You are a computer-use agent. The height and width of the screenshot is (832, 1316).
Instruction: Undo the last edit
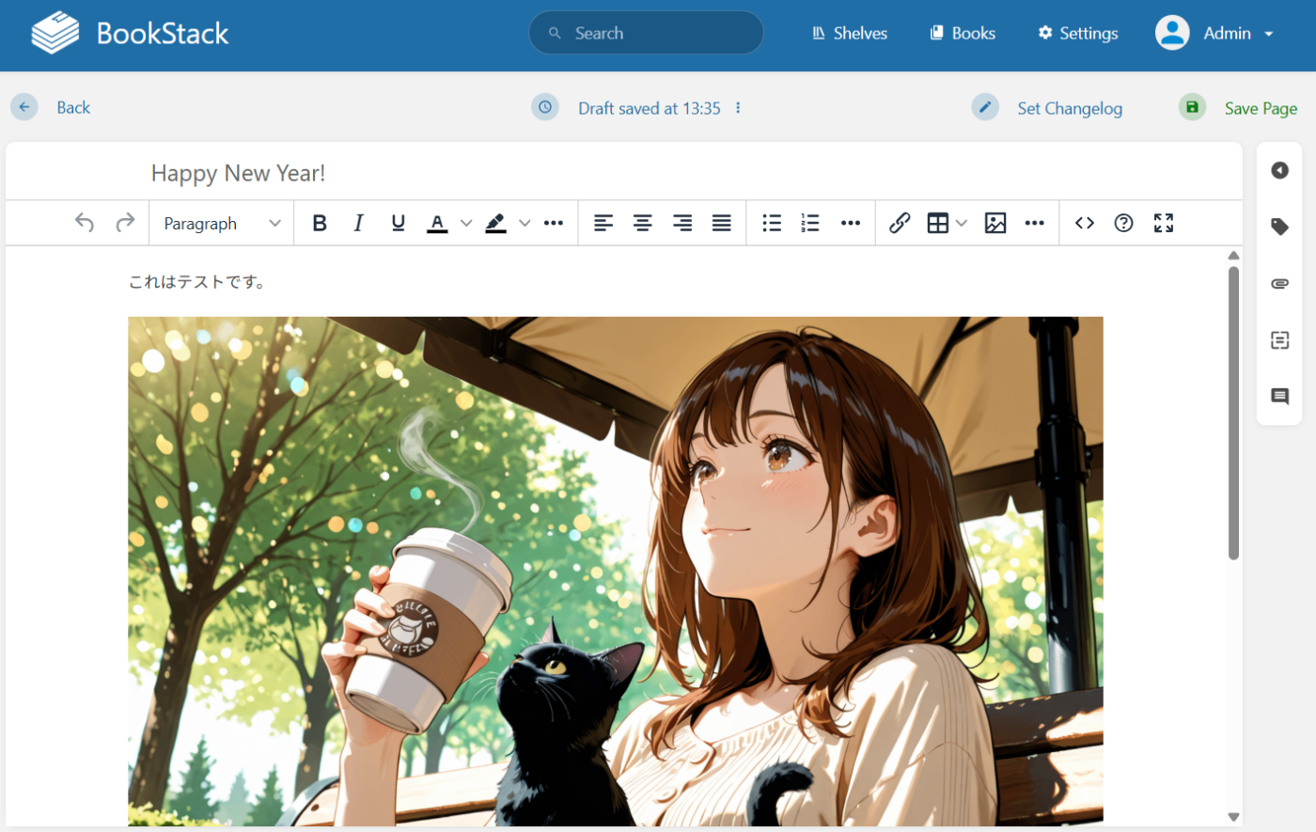[84, 223]
